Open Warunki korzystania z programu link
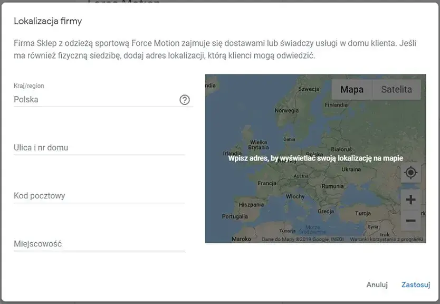Image resolution: width=440 pixels, height=304 pixels. (x=394, y=239)
